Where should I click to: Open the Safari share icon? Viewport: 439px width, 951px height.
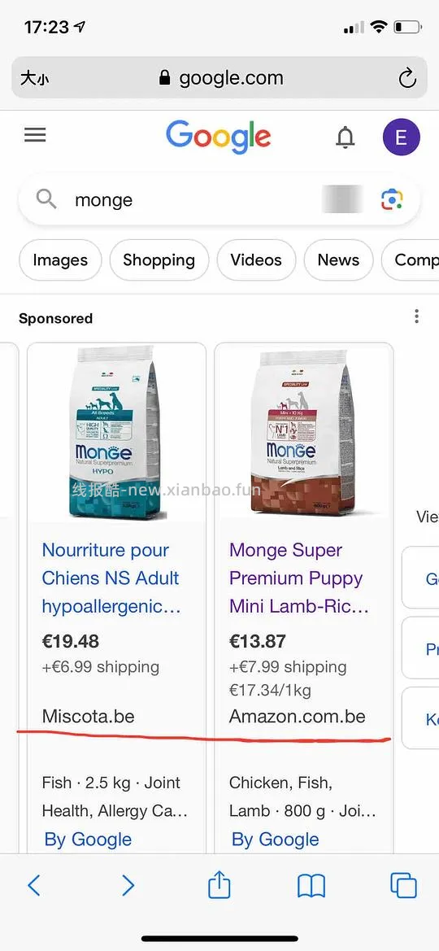(x=219, y=884)
